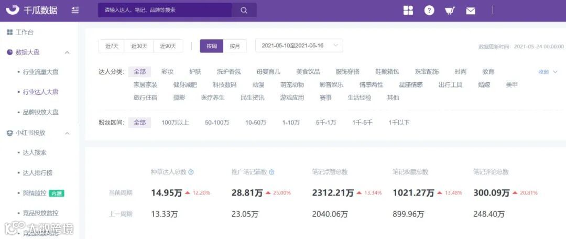The image size is (566, 239).
Task: Show the 种草达人总数 info tooltip icon
Action: point(191,172)
